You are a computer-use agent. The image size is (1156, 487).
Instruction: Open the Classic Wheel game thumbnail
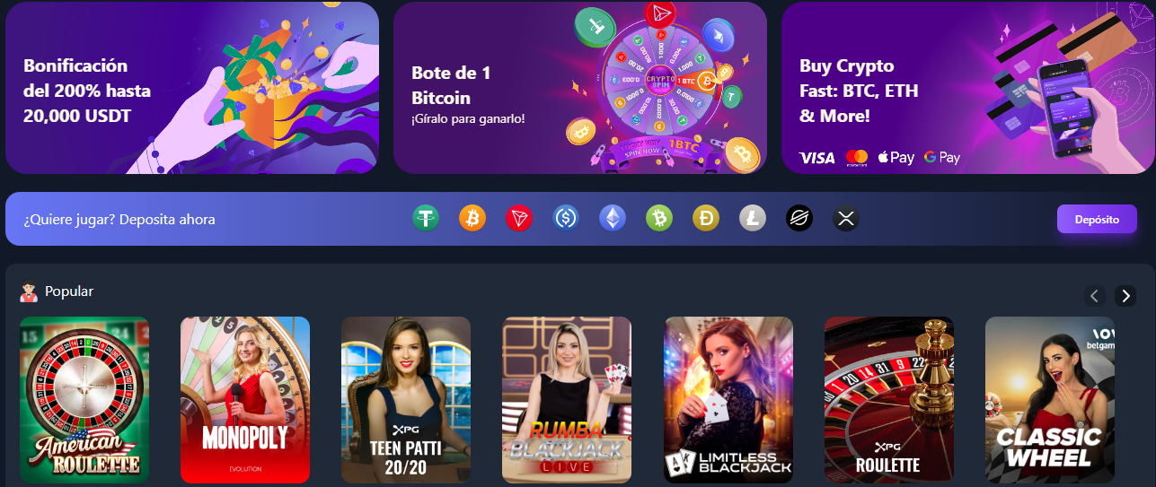(x=1050, y=400)
